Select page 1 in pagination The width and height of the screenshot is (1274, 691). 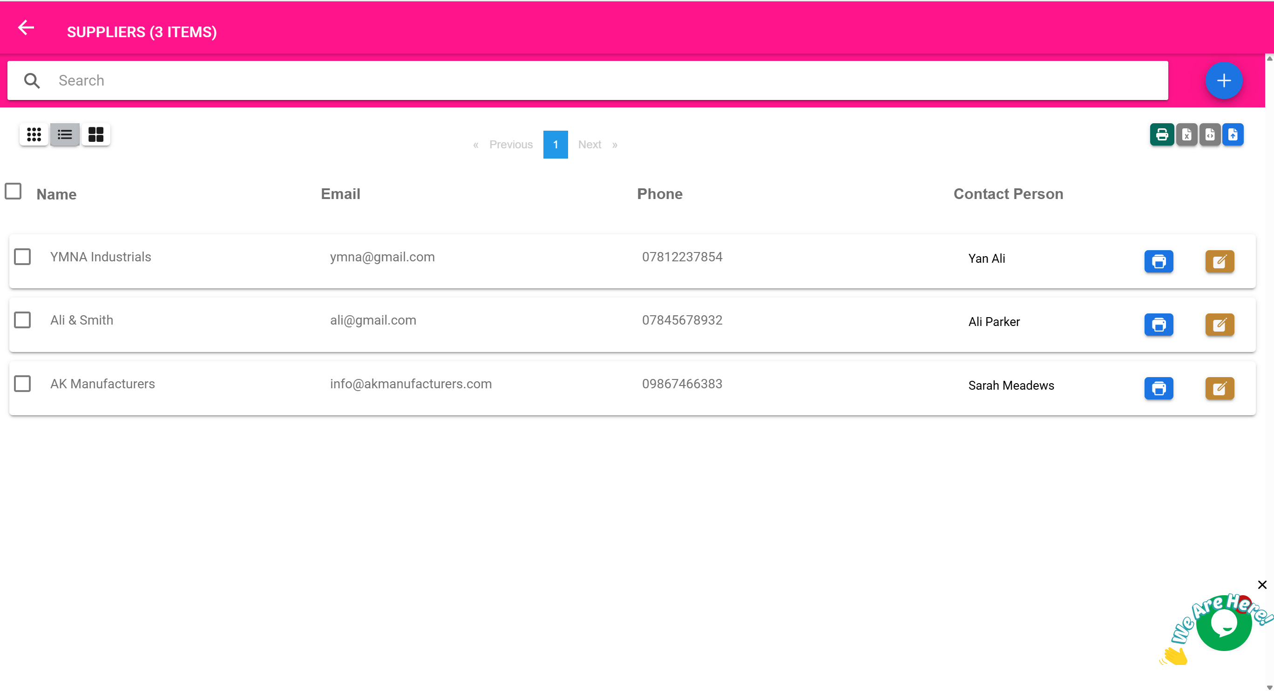point(556,145)
